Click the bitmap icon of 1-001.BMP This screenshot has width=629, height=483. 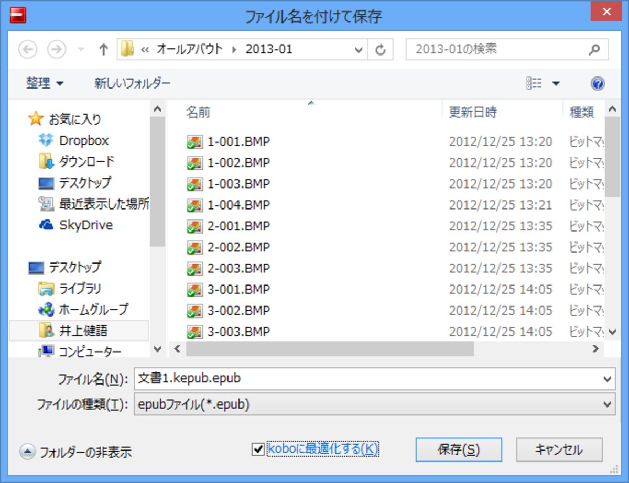coord(194,142)
